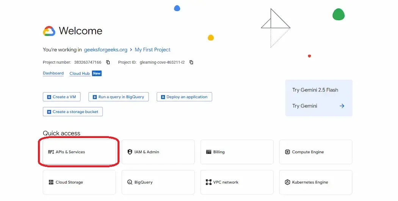The height and width of the screenshot is (201, 398).
Task: Click the hexagon icon on Kubernetes Engine card
Action: pyautogui.click(x=287, y=182)
